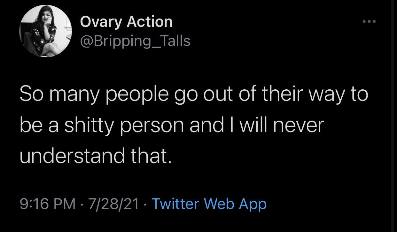Open the Ovary Action display name
Viewport: 397px width, 232px height.
click(x=126, y=22)
